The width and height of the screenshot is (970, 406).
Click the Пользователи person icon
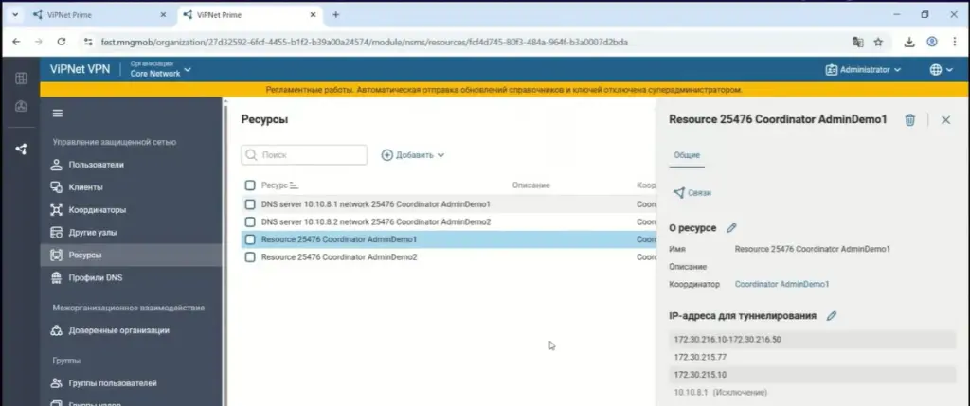(x=56, y=165)
